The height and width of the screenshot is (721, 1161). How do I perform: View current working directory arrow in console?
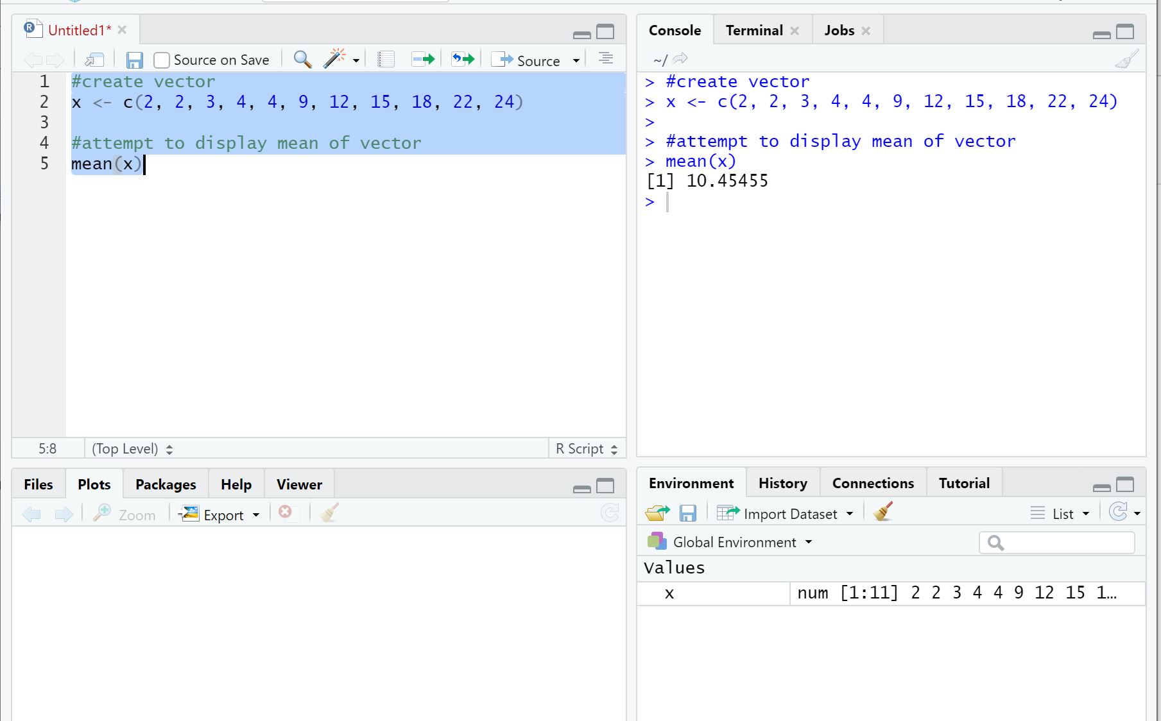click(x=680, y=59)
